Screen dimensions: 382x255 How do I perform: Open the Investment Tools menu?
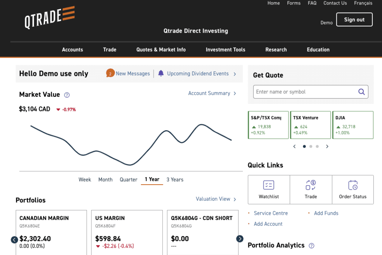point(225,50)
